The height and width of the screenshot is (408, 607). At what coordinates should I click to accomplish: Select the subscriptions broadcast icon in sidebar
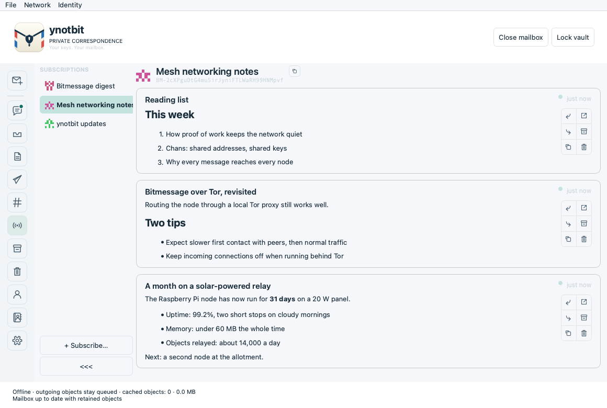coord(17,225)
